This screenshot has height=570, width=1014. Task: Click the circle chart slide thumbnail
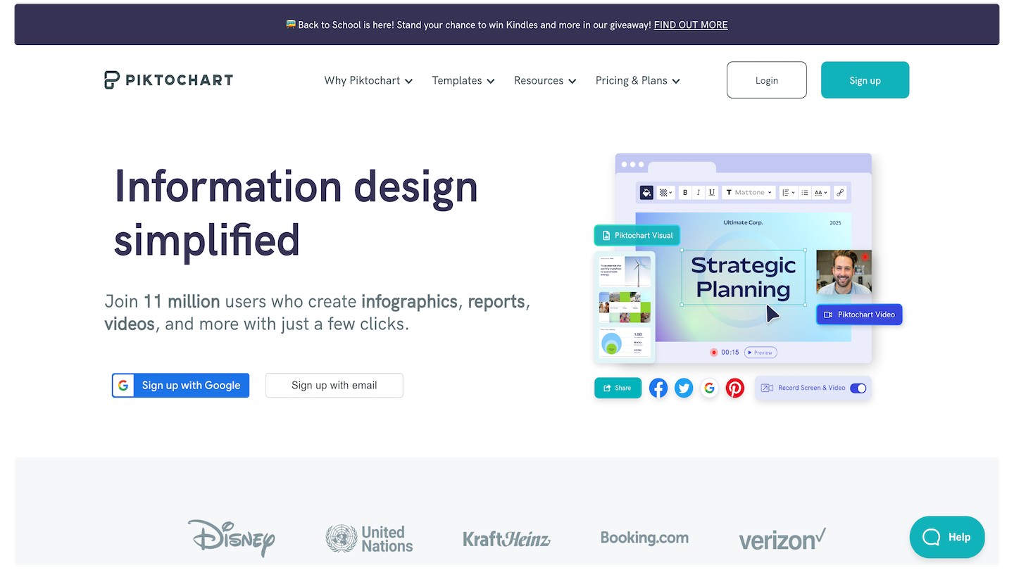point(625,342)
